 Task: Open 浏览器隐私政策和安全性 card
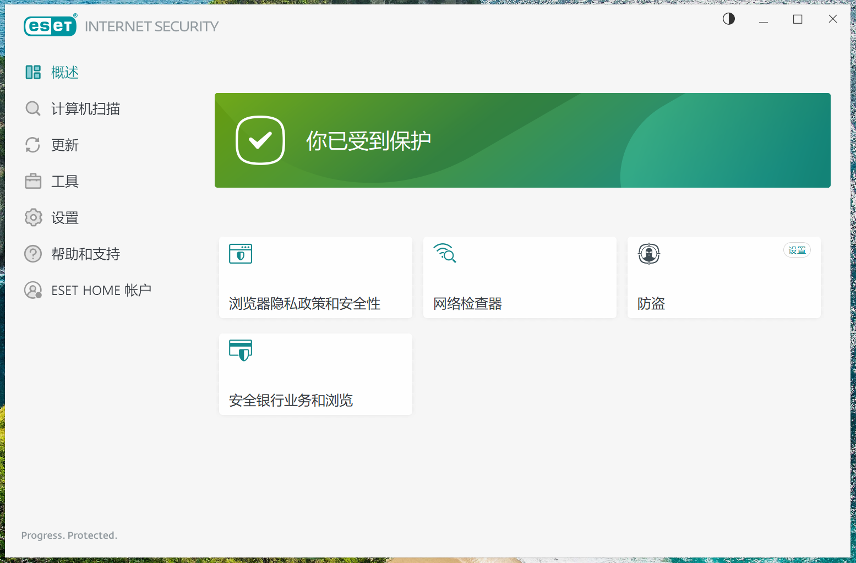click(315, 277)
